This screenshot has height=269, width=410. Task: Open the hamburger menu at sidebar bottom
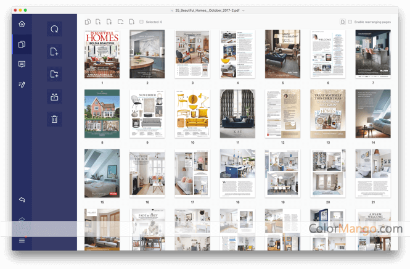coord(22,240)
